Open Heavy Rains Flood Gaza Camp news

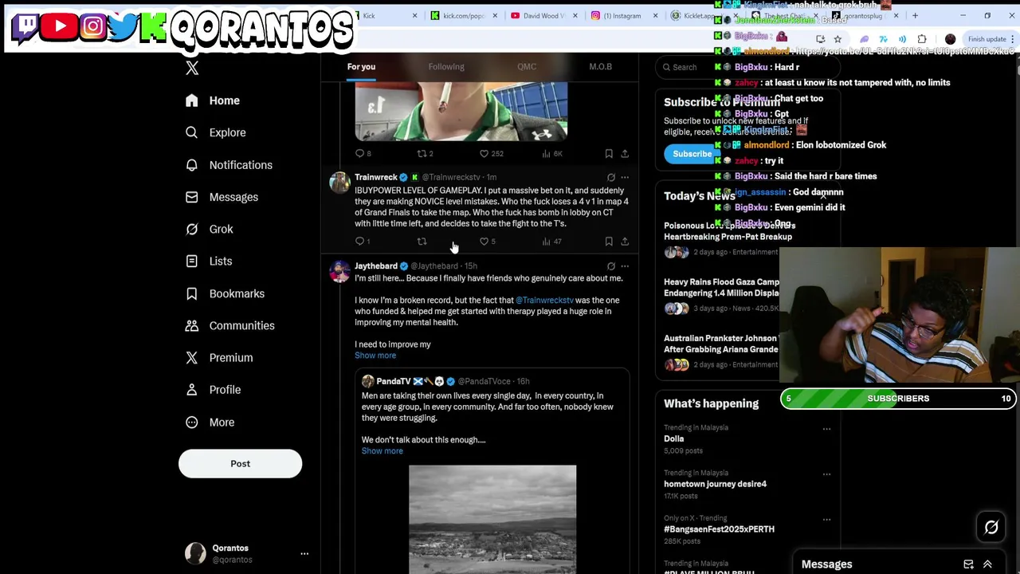point(721,288)
